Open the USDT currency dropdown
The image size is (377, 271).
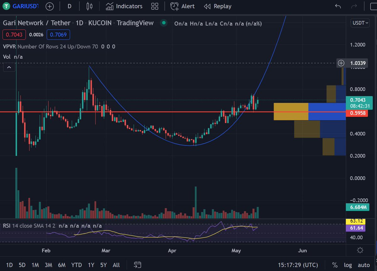(x=359, y=23)
